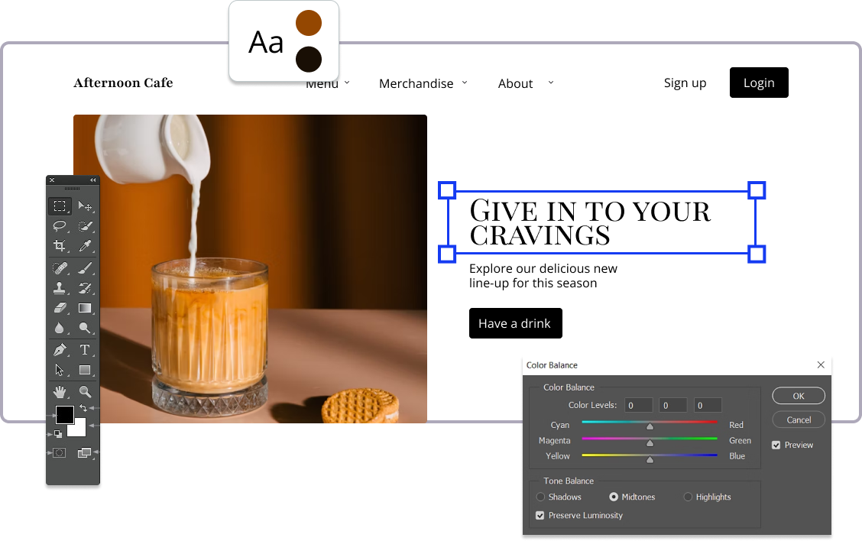Select the Horizontal Type tool

tap(85, 350)
